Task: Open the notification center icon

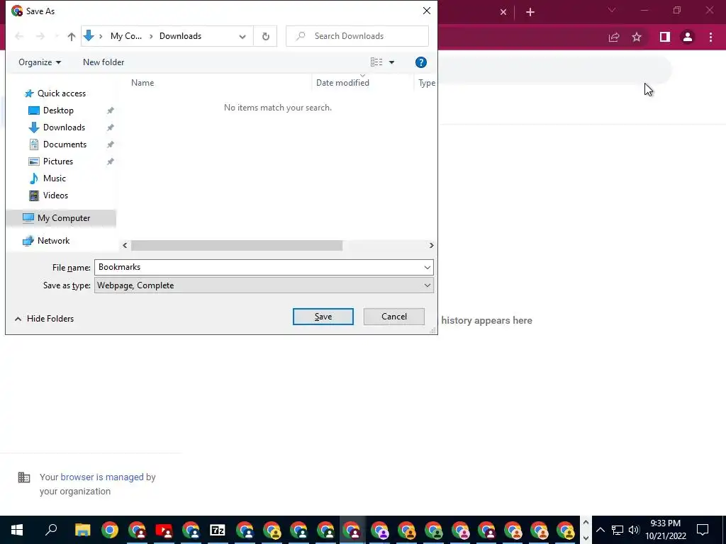Action: [703, 530]
